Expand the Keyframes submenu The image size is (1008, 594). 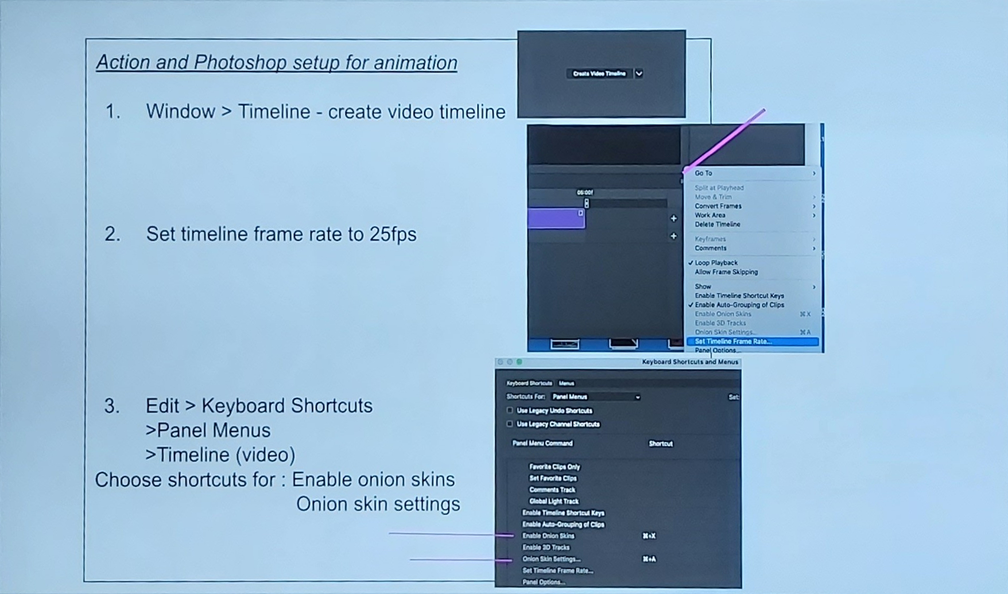point(752,239)
